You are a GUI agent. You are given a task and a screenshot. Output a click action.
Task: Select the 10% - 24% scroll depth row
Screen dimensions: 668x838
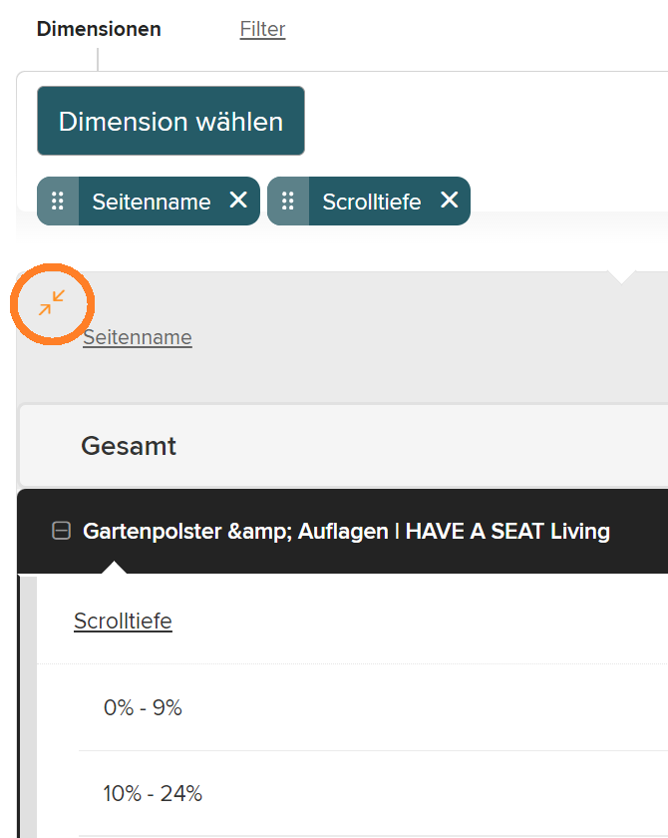pyautogui.click(x=153, y=794)
